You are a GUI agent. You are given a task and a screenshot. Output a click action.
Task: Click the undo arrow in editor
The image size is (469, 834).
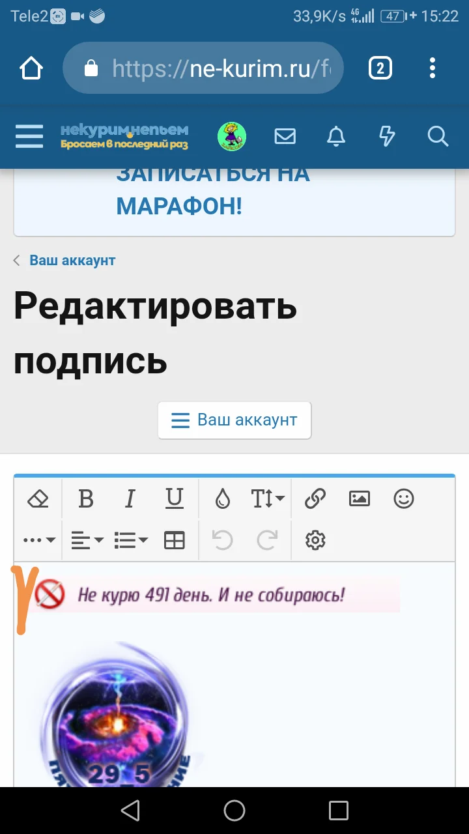[x=223, y=540]
